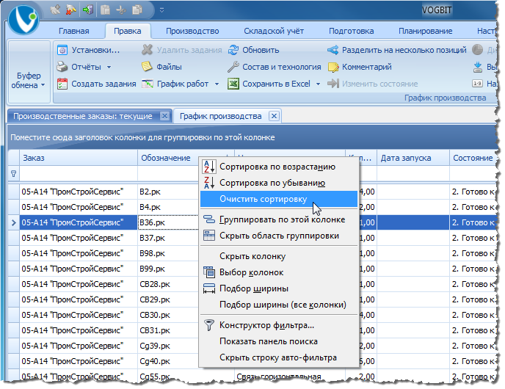Click the Дата запуска filter row input
The height and width of the screenshot is (389, 505).
(x=413, y=173)
